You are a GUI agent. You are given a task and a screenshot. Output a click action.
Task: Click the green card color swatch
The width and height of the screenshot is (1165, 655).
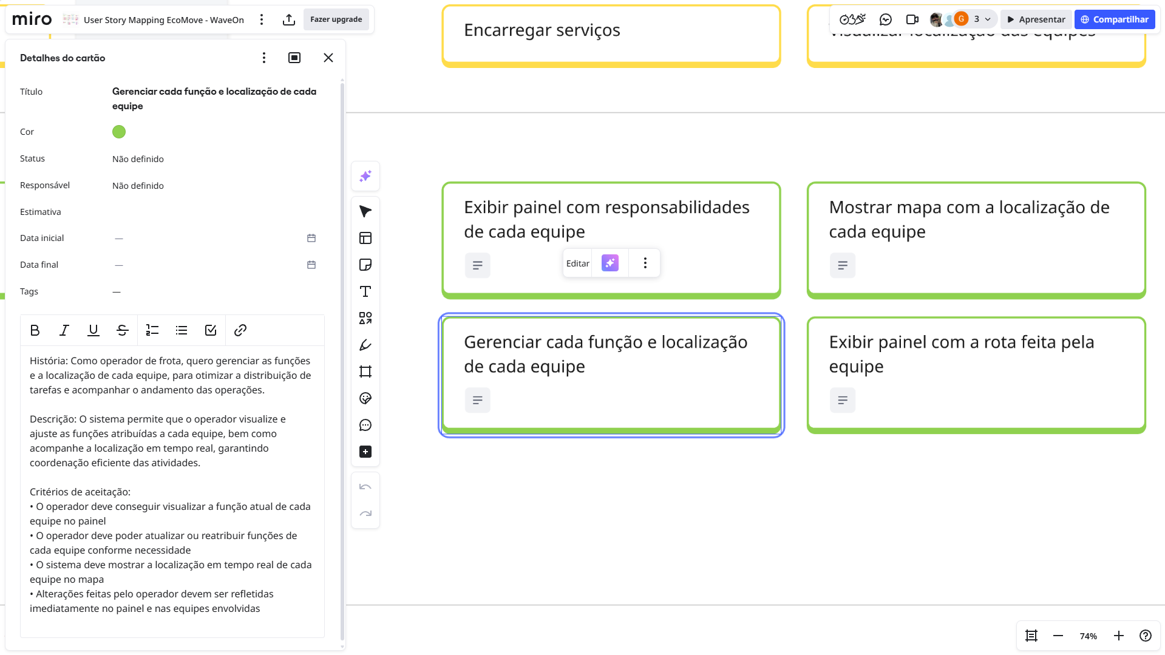point(119,132)
